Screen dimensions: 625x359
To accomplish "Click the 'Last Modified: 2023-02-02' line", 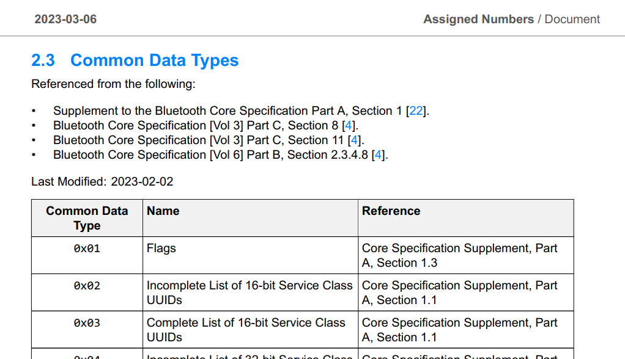I will coord(102,181).
